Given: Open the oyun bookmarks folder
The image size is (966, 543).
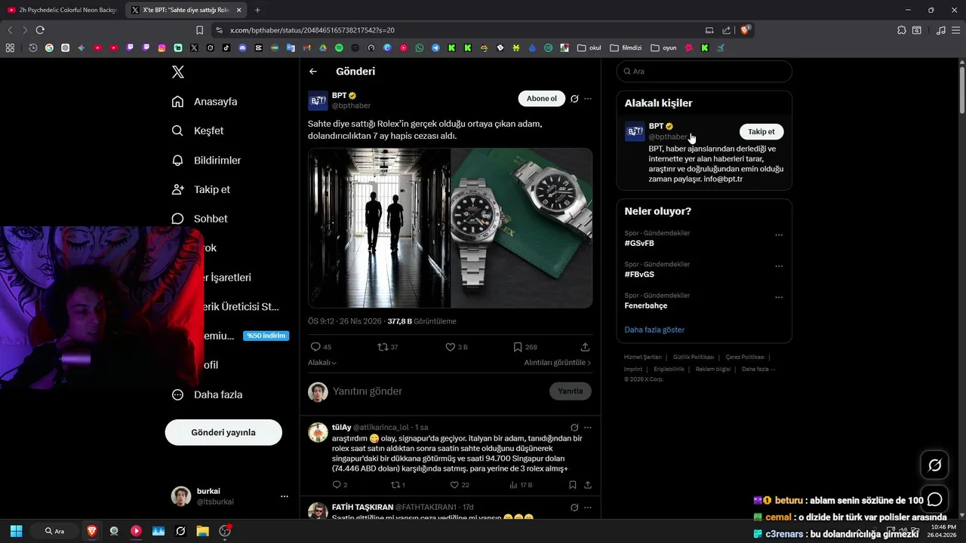Looking at the screenshot, I should point(663,48).
